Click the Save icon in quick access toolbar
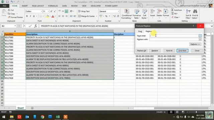Viewport: 214px width, 120px height. (7, 2)
